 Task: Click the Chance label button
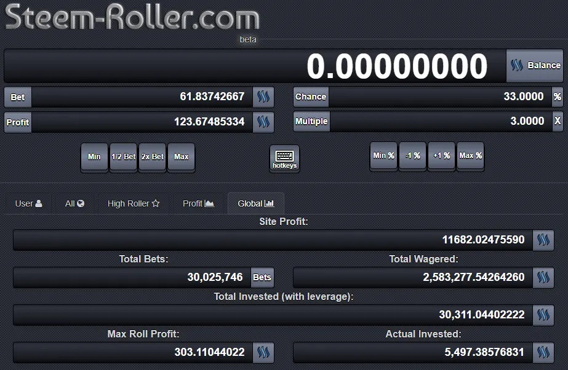(311, 96)
